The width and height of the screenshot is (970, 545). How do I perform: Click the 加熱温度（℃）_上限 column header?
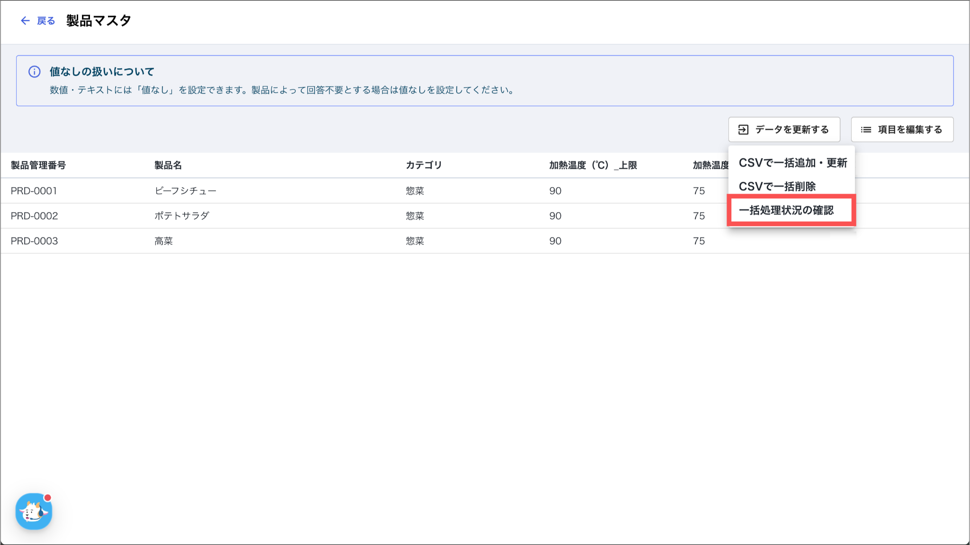pos(593,165)
